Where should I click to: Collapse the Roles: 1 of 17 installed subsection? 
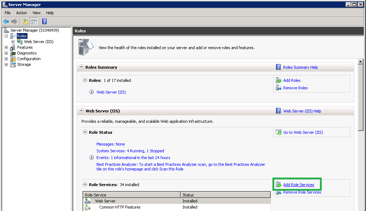click(x=85, y=80)
